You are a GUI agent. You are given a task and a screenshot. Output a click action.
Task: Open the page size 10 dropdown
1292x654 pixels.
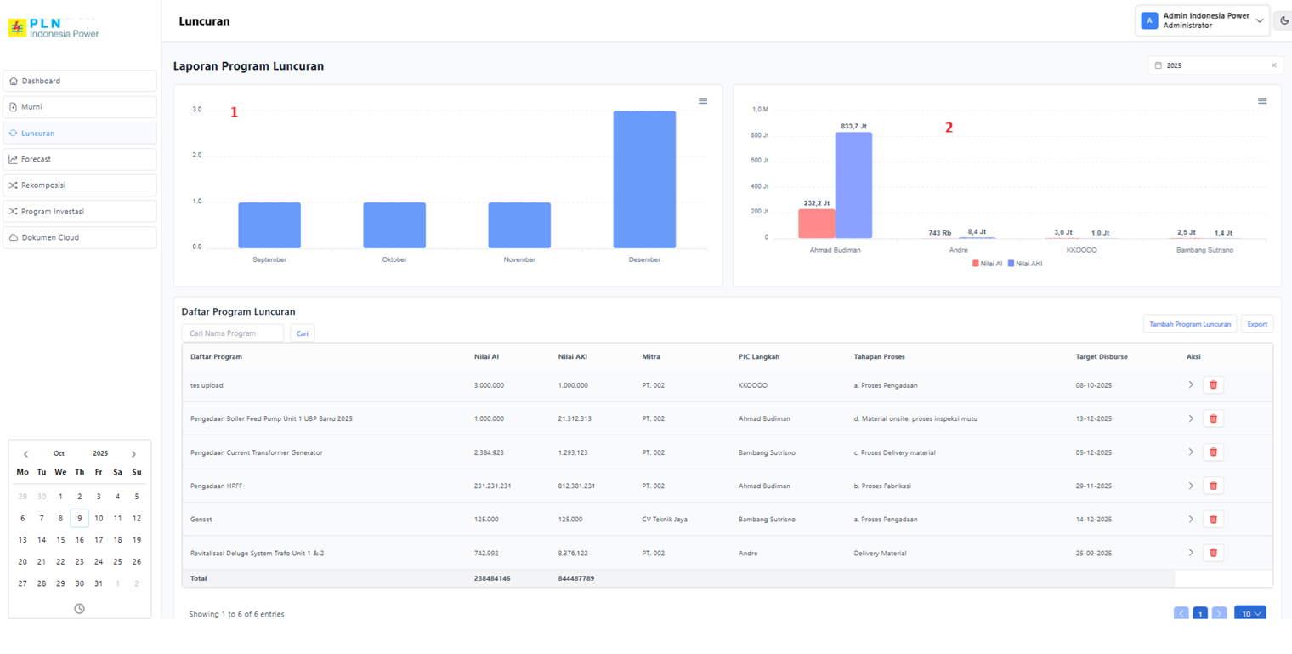(1249, 613)
